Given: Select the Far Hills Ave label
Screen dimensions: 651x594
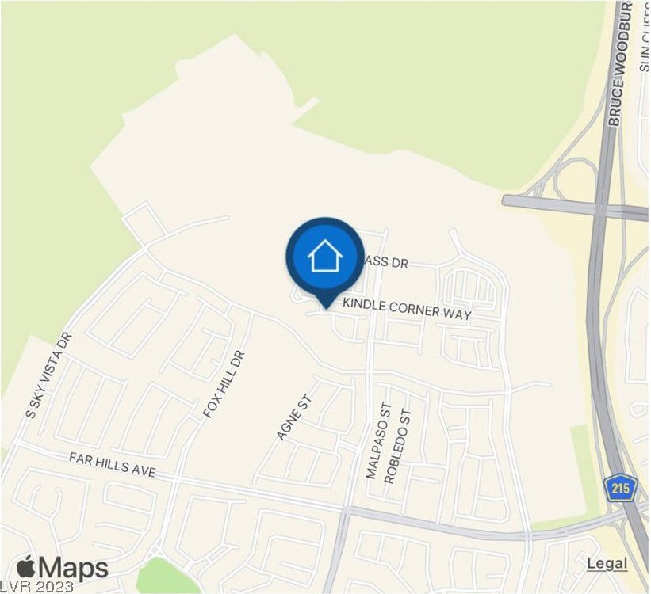Looking at the screenshot, I should coord(112,465).
